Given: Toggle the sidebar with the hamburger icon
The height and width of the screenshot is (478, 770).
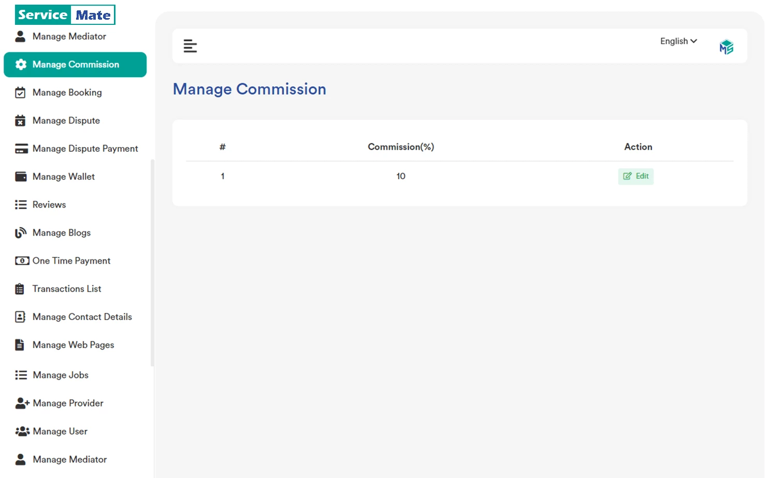Looking at the screenshot, I should 190,46.
